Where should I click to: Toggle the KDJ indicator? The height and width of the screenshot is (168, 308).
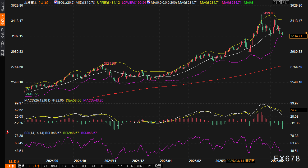84,166
